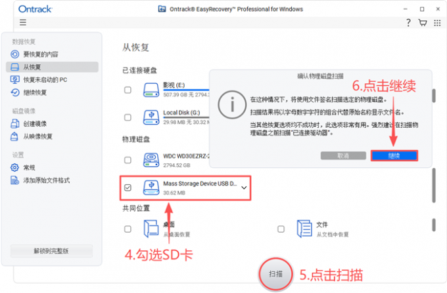Click the 文件 documents location icon

click(x=304, y=229)
